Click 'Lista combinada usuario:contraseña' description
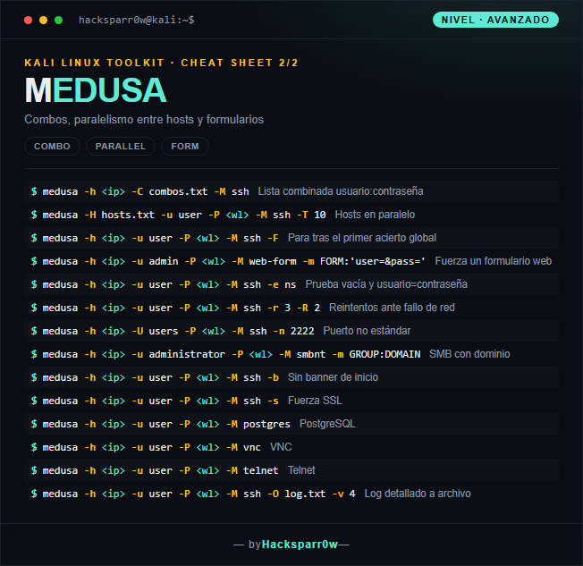 (341, 191)
